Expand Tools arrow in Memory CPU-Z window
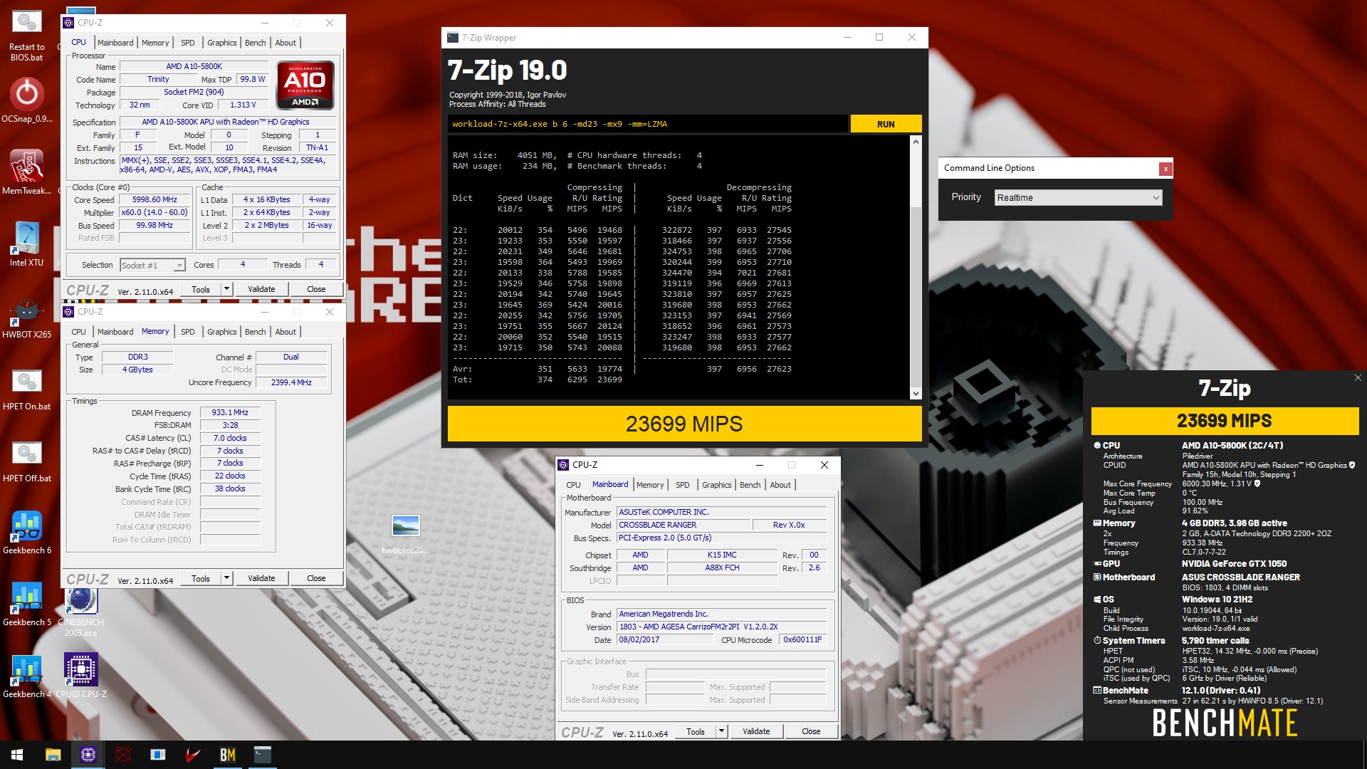The height and width of the screenshot is (769, 1367). (x=227, y=578)
